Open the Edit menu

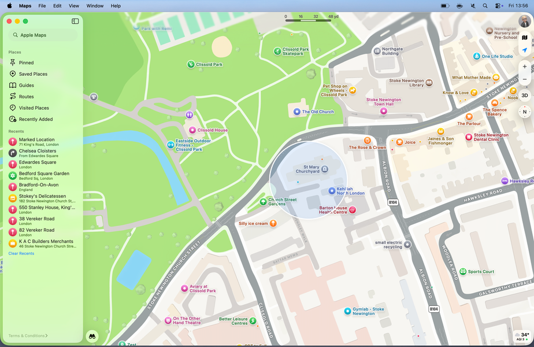tap(57, 6)
